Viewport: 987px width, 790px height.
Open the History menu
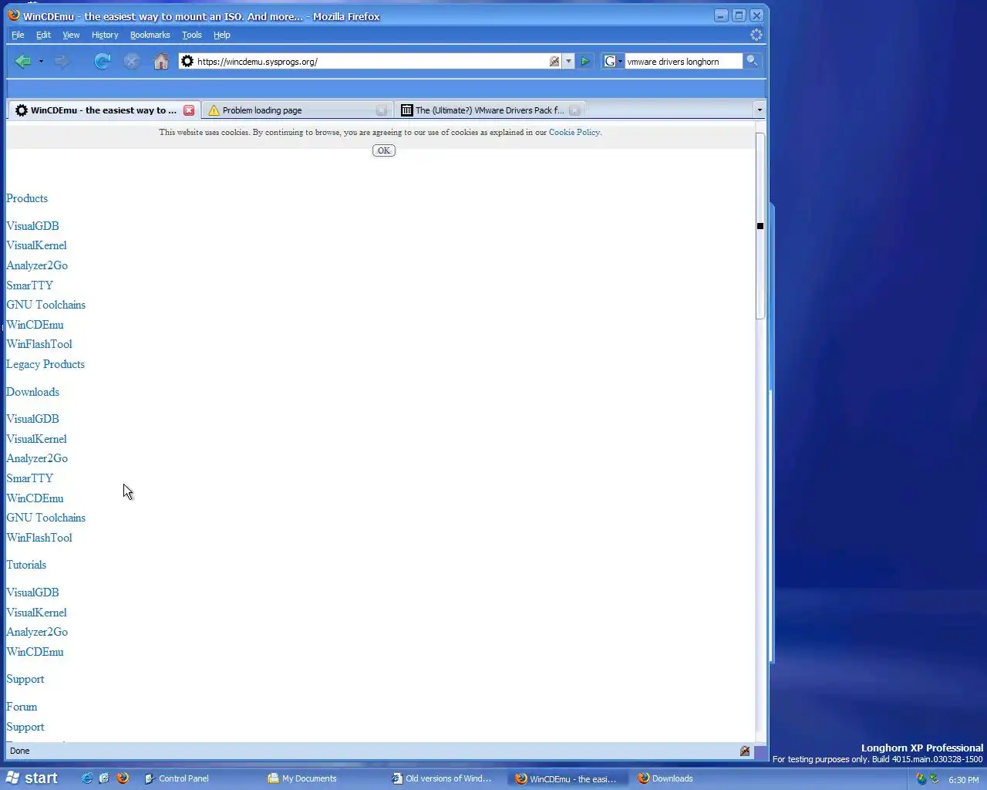tap(105, 35)
